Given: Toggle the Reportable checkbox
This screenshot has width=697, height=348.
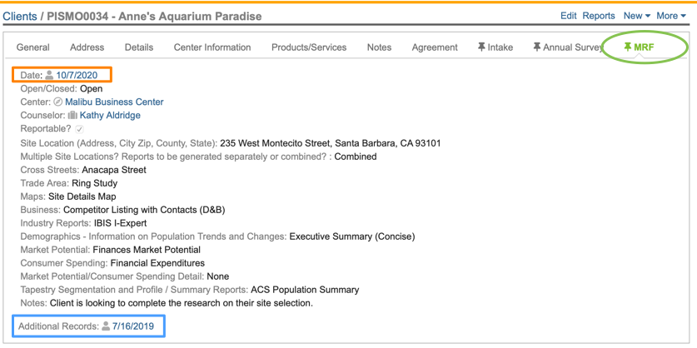Looking at the screenshot, I should click(x=79, y=129).
